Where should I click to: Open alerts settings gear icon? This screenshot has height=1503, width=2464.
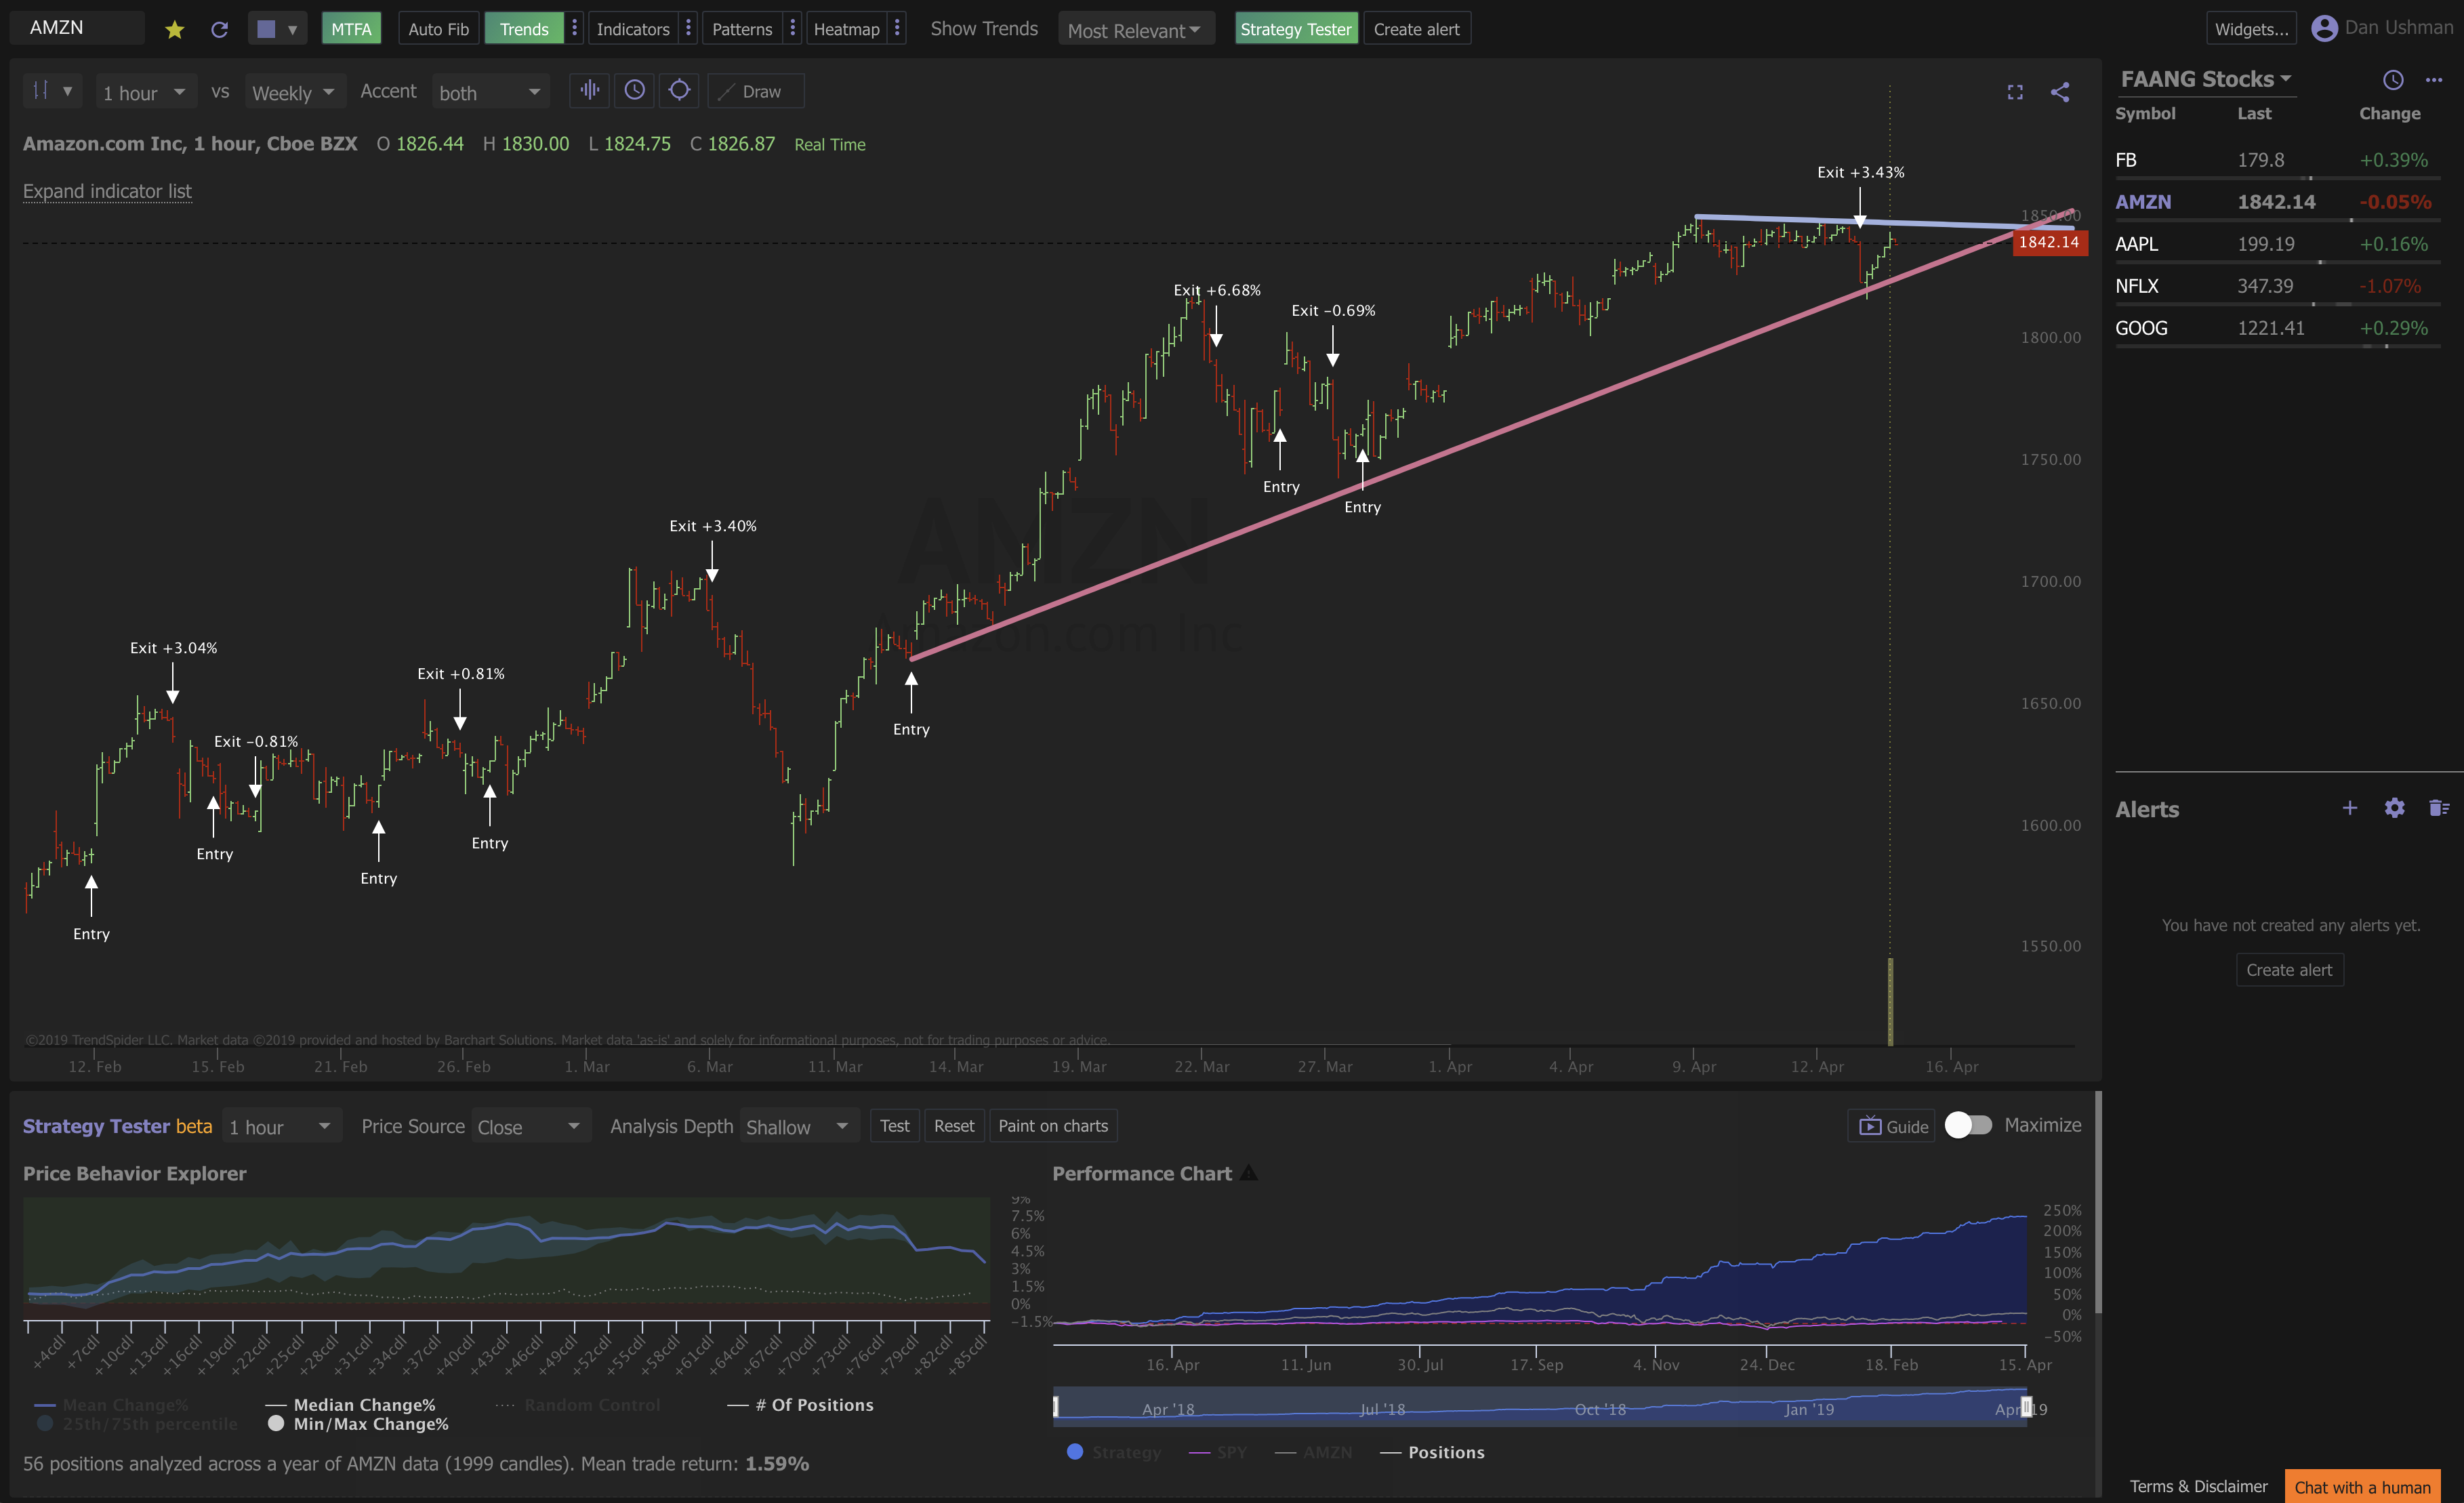[2394, 808]
